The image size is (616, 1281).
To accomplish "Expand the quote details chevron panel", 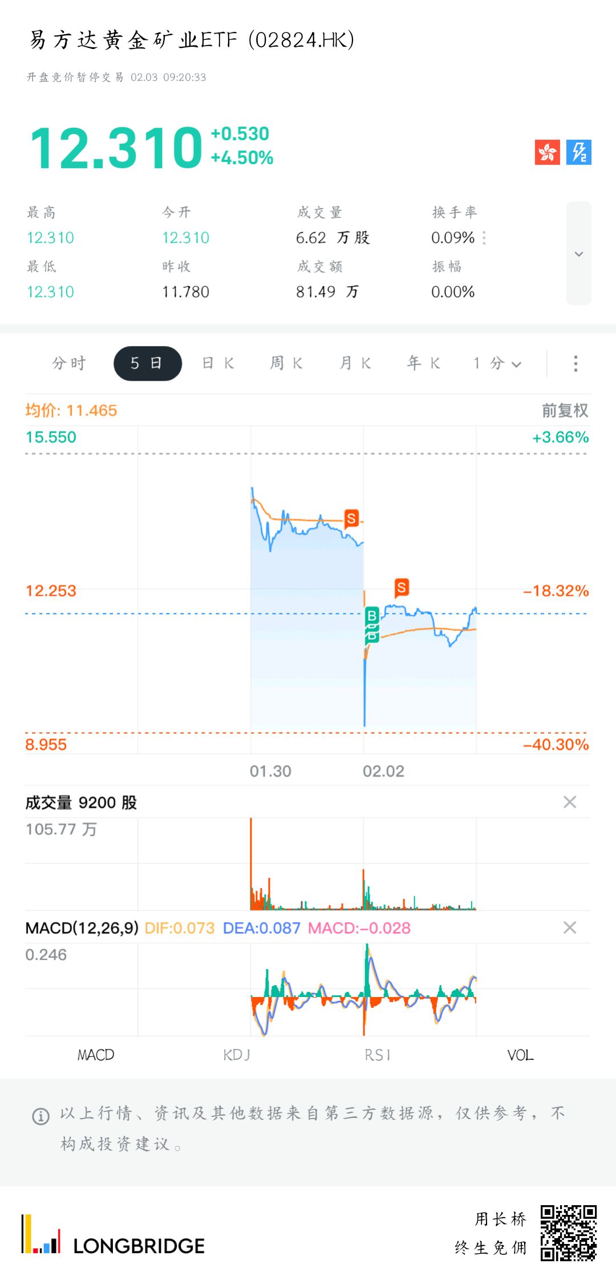I will coord(578,253).
